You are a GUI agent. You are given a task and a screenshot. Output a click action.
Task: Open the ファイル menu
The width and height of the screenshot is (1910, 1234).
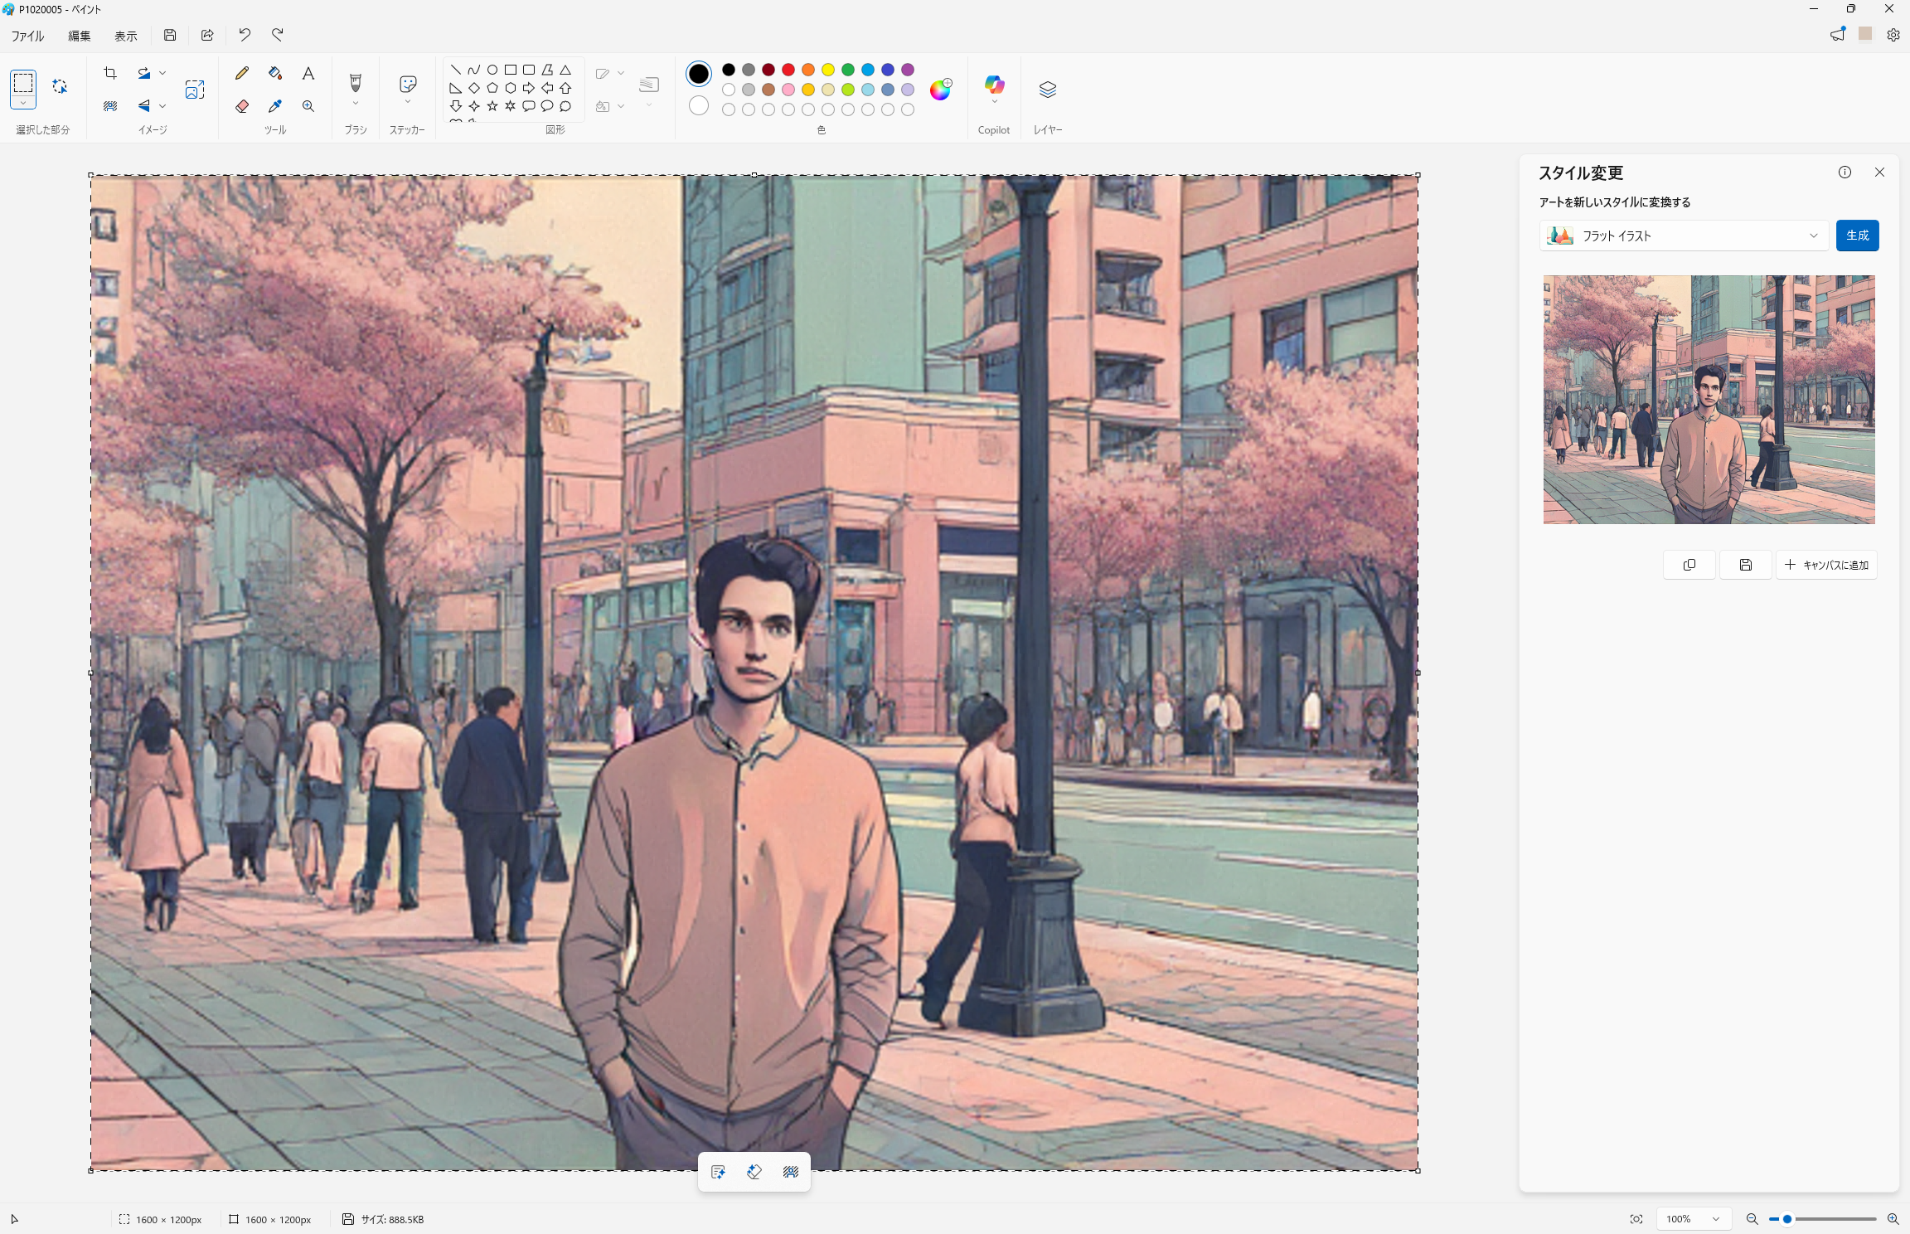pos(27,36)
